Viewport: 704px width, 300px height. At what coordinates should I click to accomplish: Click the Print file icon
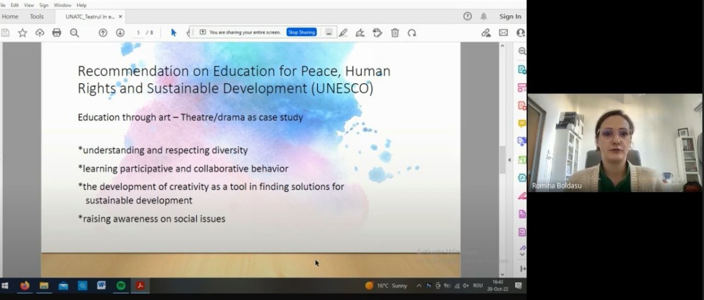click(x=57, y=33)
